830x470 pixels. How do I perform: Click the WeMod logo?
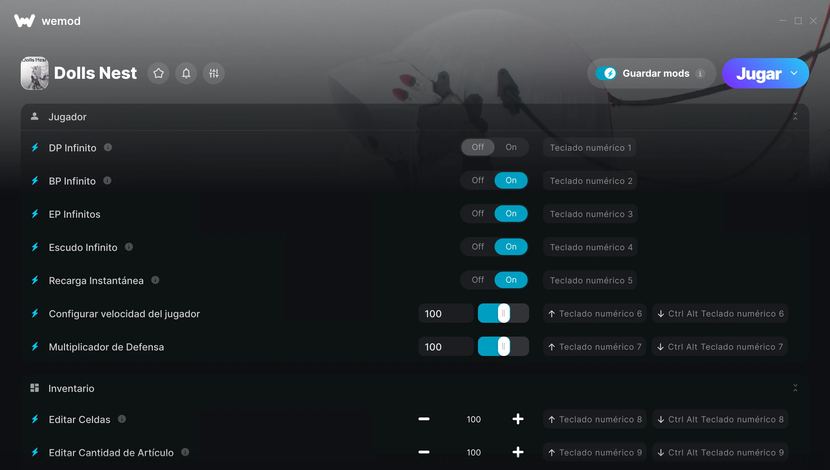[x=25, y=21]
